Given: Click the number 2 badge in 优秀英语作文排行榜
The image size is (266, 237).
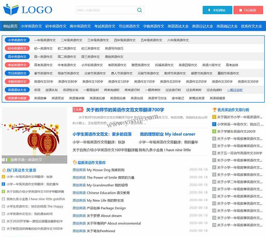Looking at the screenshot, I should [x=214, y=124].
